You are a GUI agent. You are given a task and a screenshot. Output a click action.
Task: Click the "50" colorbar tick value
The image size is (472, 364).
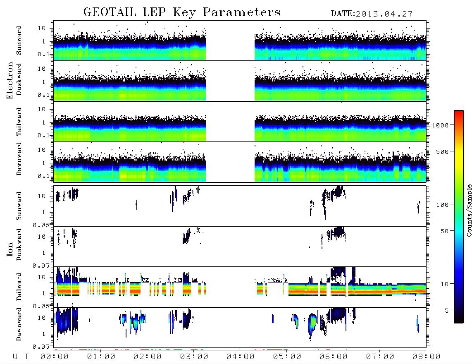444,231
